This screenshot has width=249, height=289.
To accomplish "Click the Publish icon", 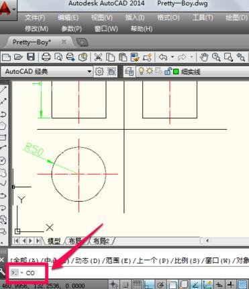I will (x=70, y=57).
